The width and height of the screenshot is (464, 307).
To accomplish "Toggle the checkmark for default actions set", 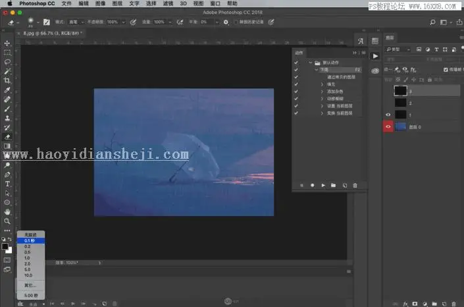I will pos(296,63).
